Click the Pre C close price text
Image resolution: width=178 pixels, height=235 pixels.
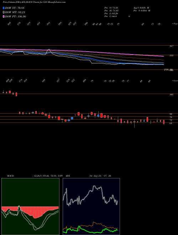coord(111,16)
